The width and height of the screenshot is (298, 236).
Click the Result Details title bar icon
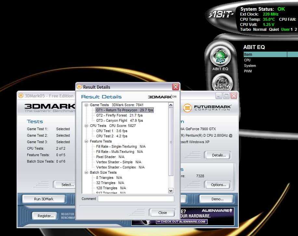79,87
